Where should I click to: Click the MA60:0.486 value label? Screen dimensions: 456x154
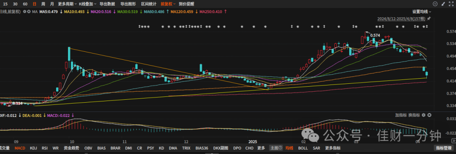pyautogui.click(x=154, y=12)
